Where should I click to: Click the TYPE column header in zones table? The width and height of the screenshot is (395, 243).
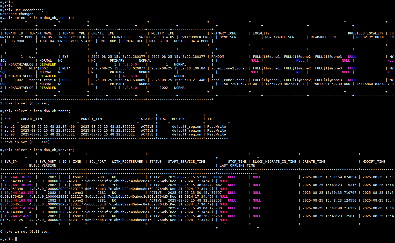pos(211,119)
